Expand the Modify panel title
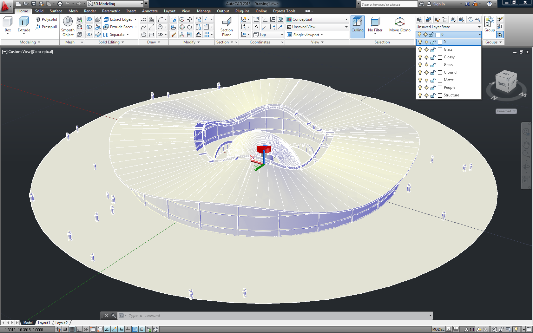Viewport: 533px width, 333px height. pos(192,42)
